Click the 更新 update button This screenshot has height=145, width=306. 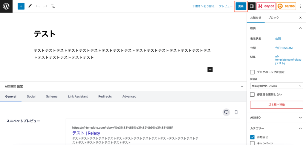tap(241, 6)
